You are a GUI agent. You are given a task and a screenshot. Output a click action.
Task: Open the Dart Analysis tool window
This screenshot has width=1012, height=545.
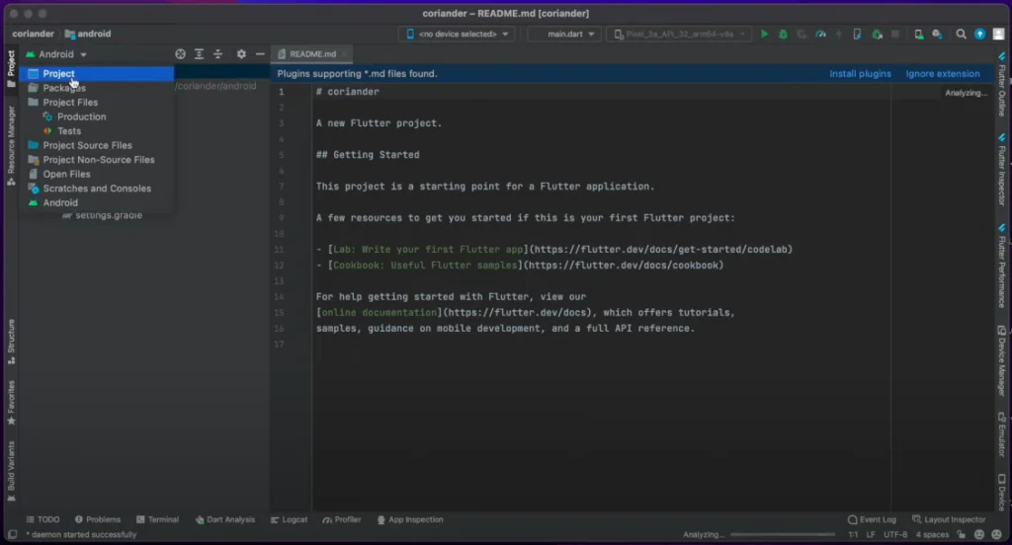pyautogui.click(x=224, y=519)
